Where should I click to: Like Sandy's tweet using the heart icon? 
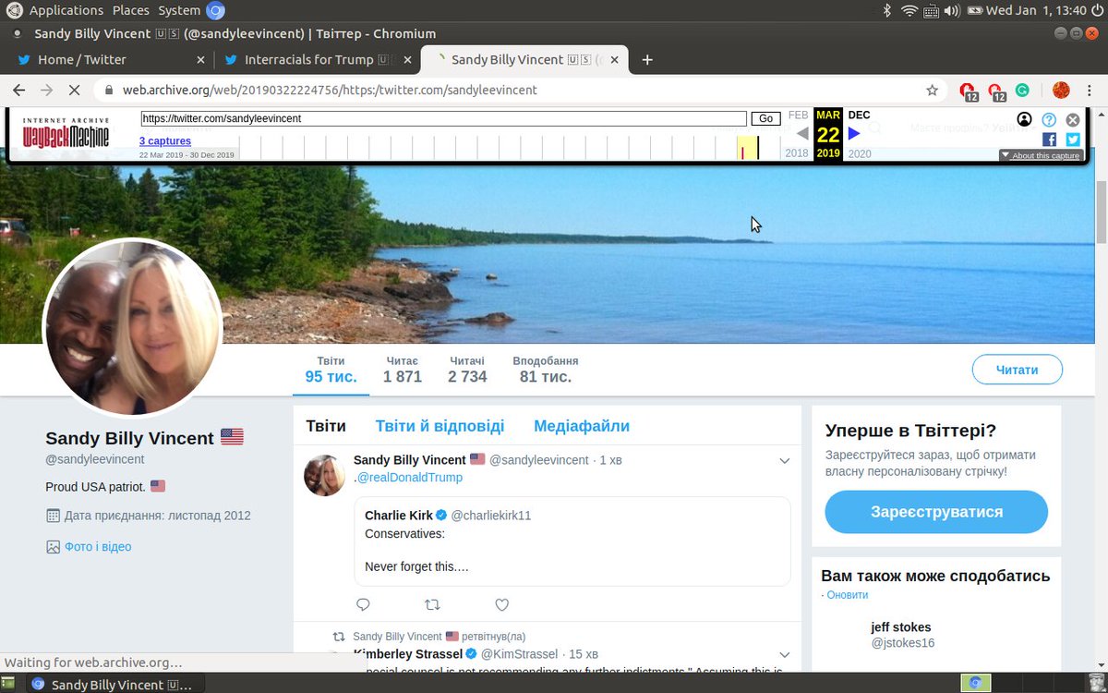coord(501,604)
